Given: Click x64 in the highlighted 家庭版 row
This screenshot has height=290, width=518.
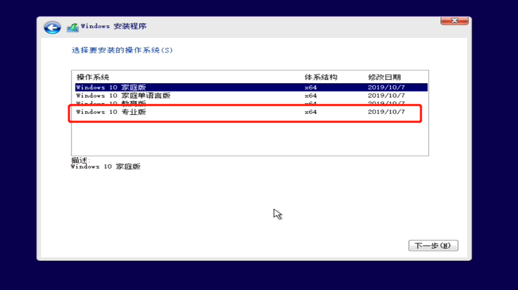Looking at the screenshot, I should pos(310,87).
